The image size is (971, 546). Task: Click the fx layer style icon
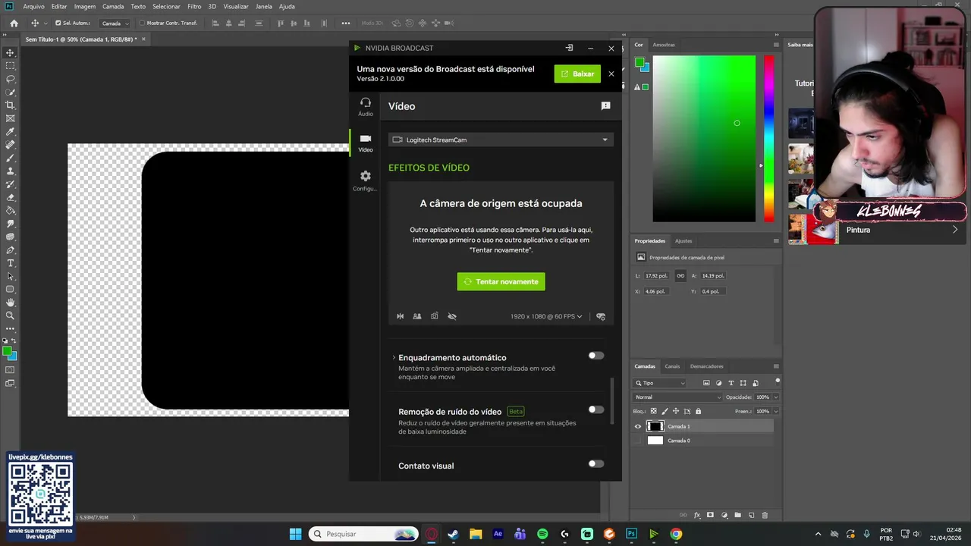click(x=697, y=515)
